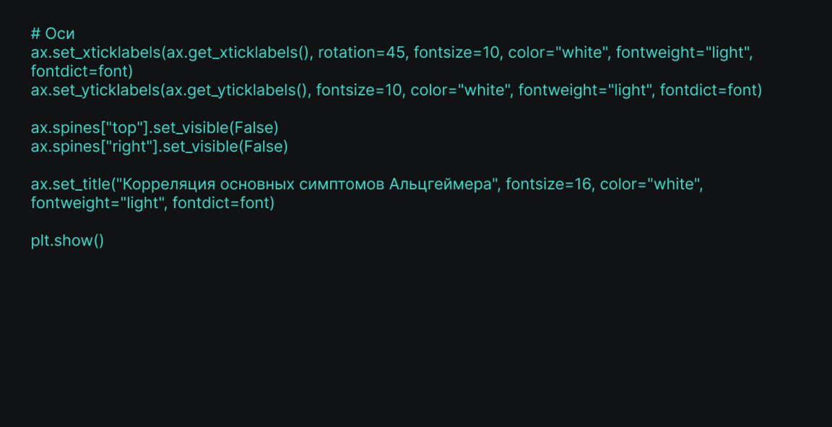The image size is (832, 427).
Task: Click fontsize=16 in the set_title line
Action: tap(548, 184)
